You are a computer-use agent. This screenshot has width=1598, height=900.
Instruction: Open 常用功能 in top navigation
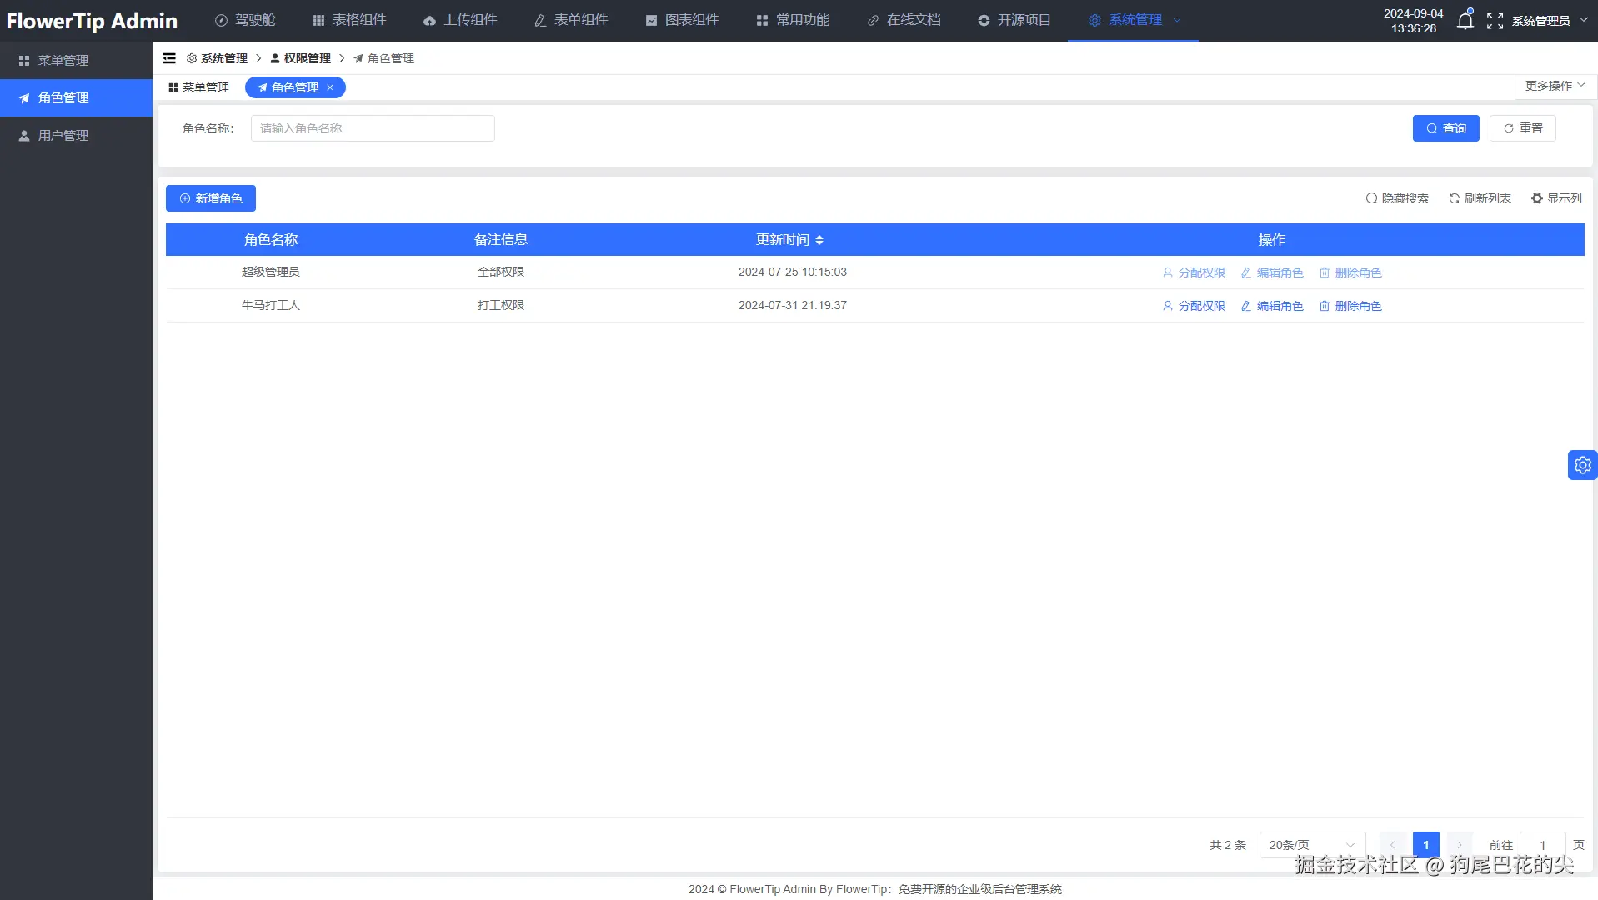click(794, 20)
